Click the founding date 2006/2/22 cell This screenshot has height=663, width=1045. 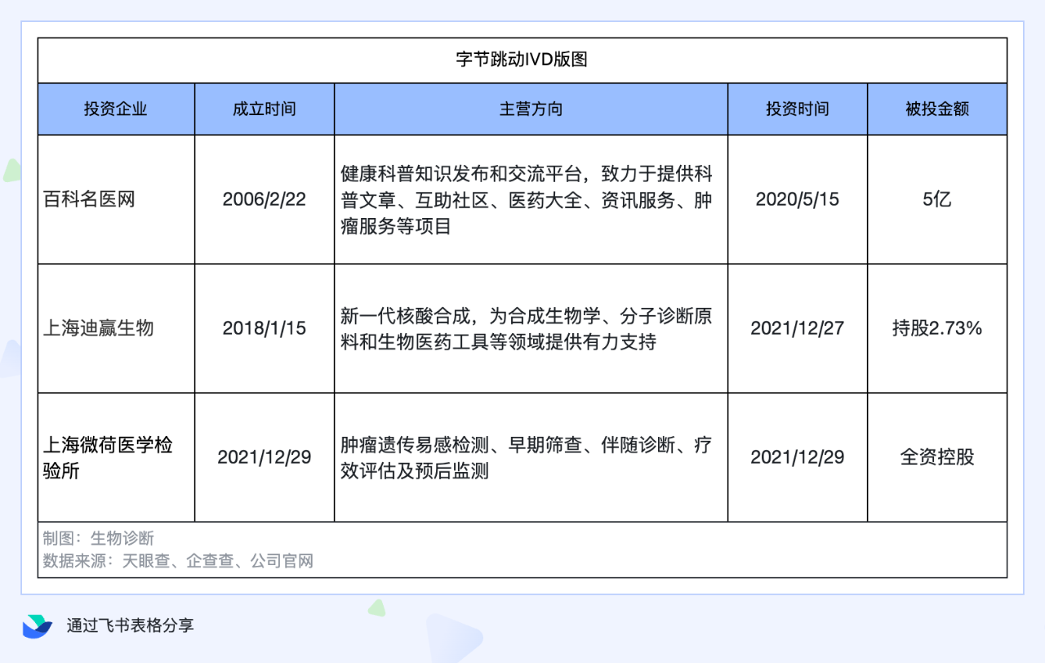pyautogui.click(x=264, y=199)
